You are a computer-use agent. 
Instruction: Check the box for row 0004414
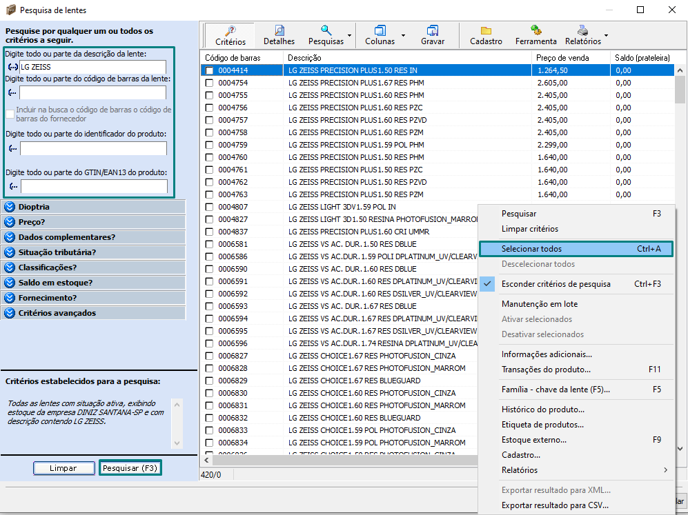coord(209,70)
